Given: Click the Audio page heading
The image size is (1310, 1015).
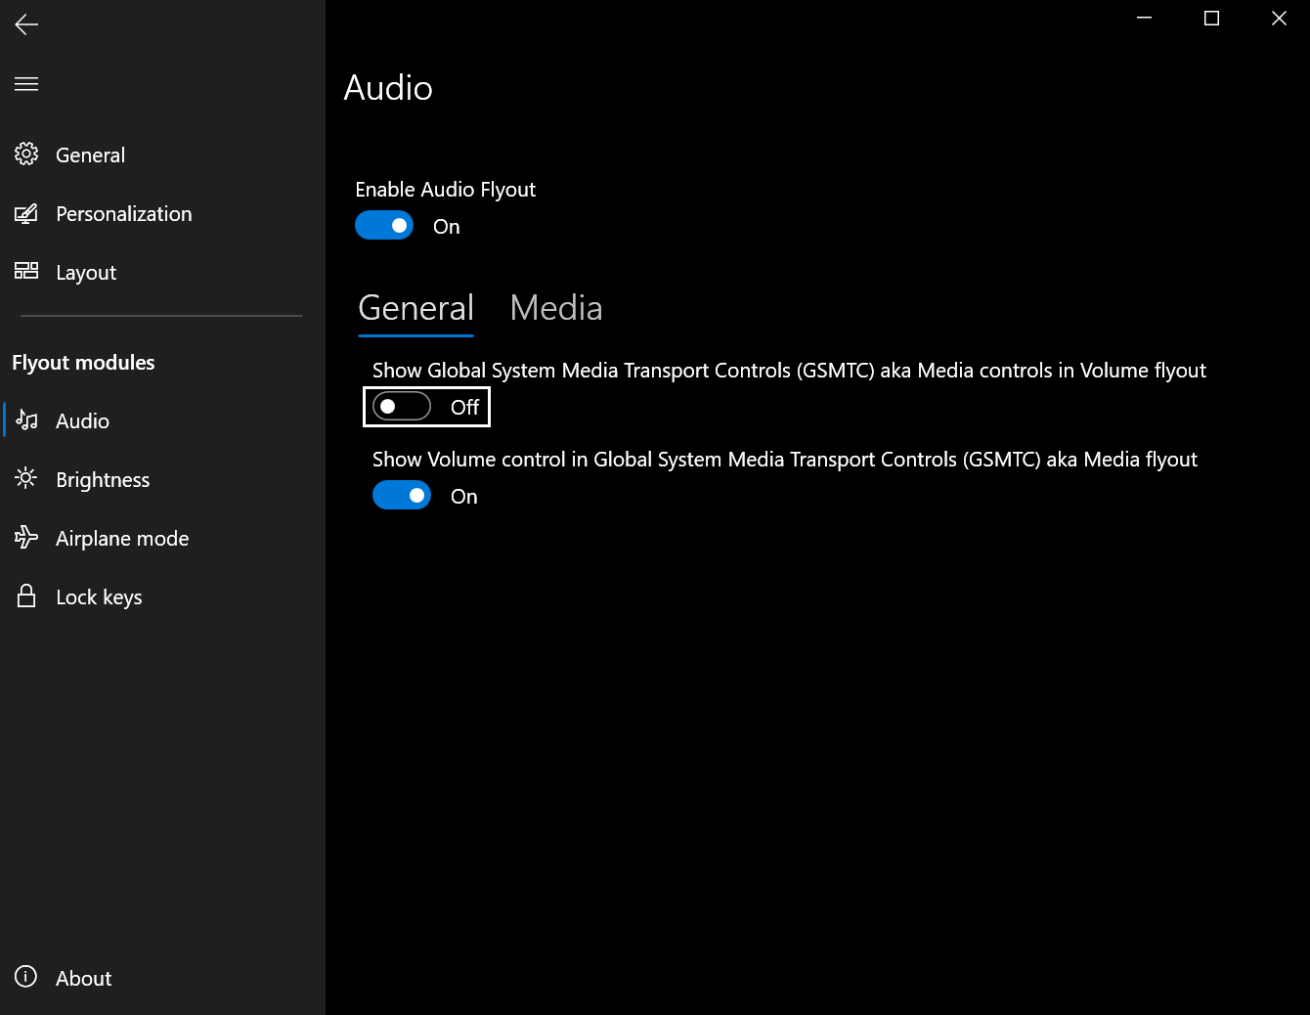Looking at the screenshot, I should [388, 88].
